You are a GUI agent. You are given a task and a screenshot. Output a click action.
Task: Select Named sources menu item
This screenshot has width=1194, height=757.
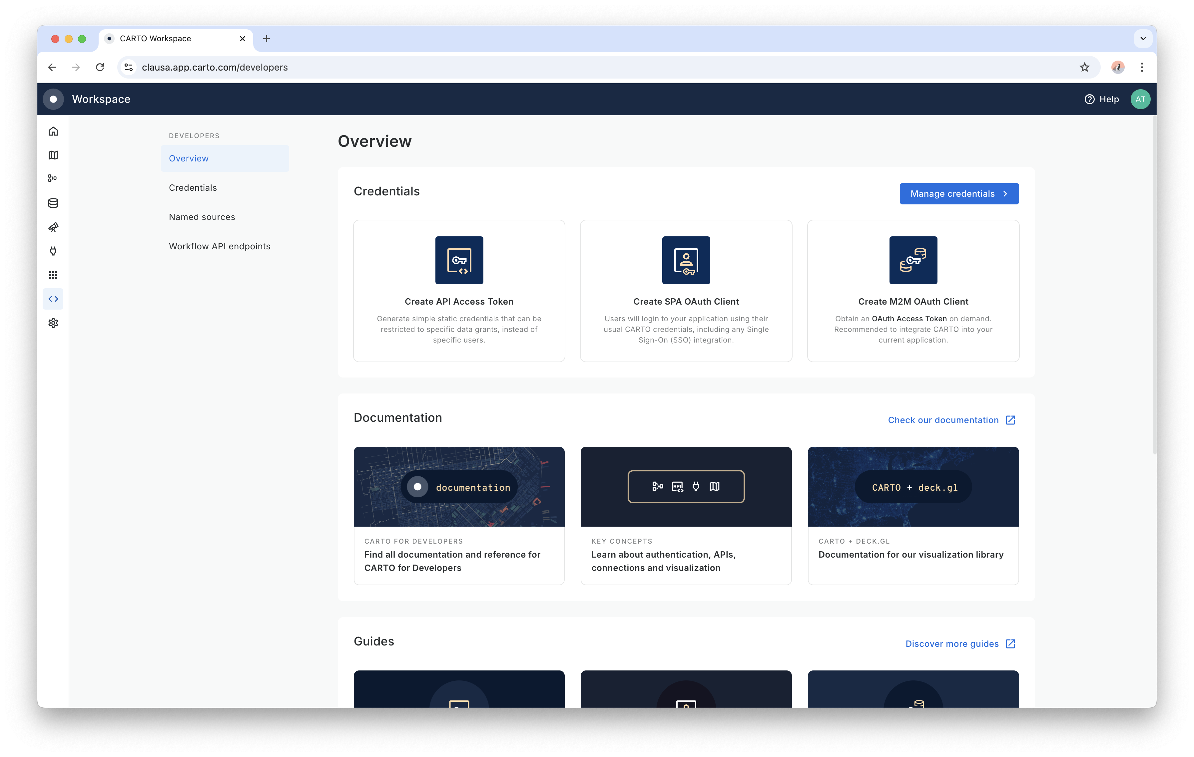[202, 217]
